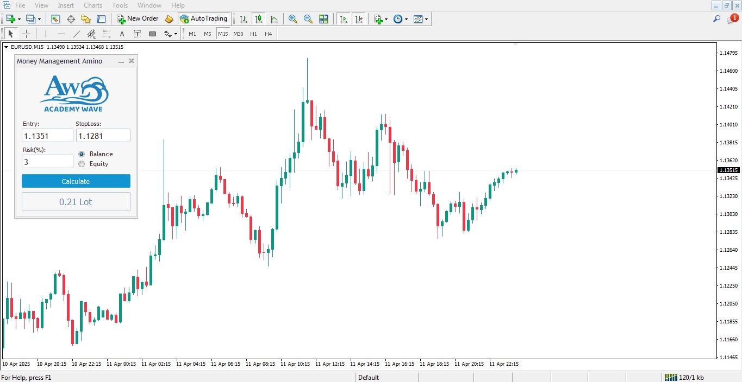Screen dimensions: 742x382
Task: Open the Arrows objects dropdown arrow
Action: pyautogui.click(x=176, y=34)
